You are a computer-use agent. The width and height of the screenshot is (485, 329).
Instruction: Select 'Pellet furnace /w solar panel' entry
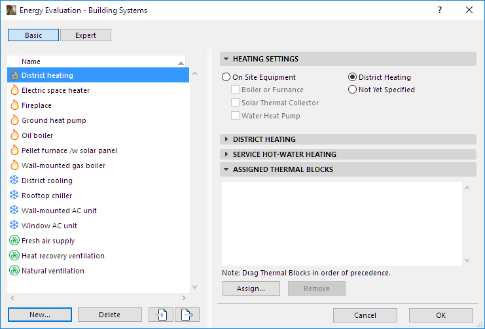click(x=98, y=150)
